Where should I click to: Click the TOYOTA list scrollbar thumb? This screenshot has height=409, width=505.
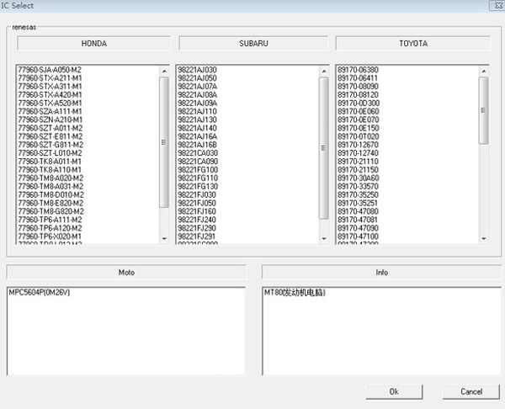(483, 110)
